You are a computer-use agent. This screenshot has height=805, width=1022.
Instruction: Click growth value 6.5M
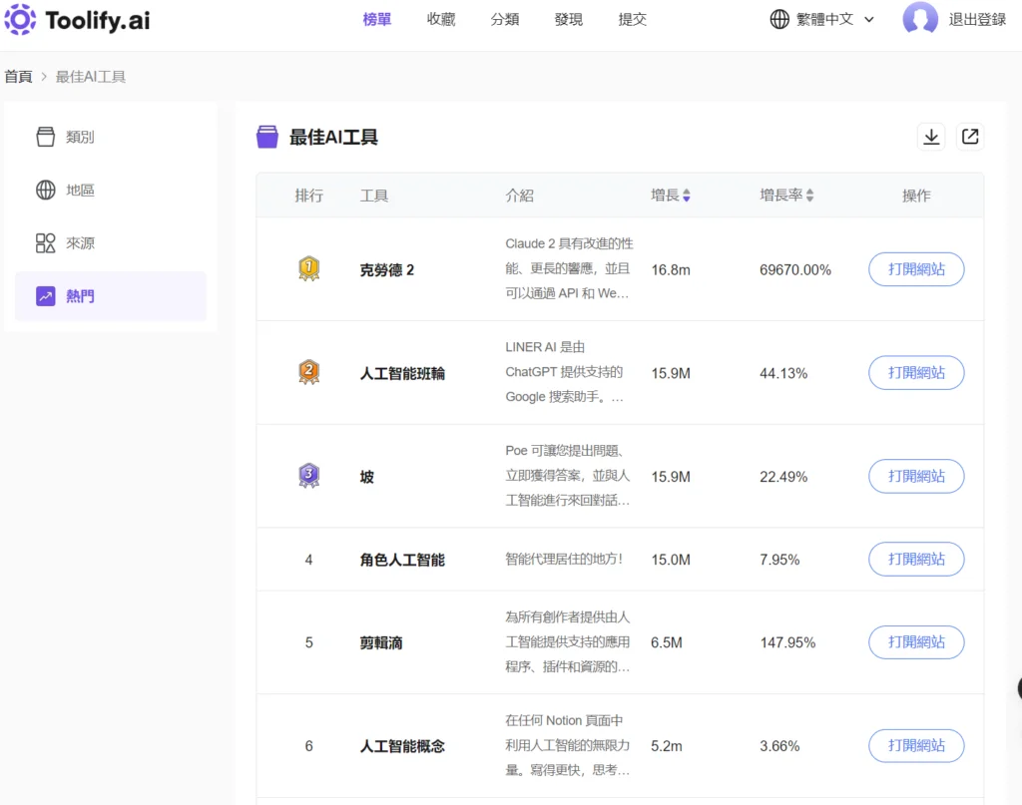pos(666,642)
